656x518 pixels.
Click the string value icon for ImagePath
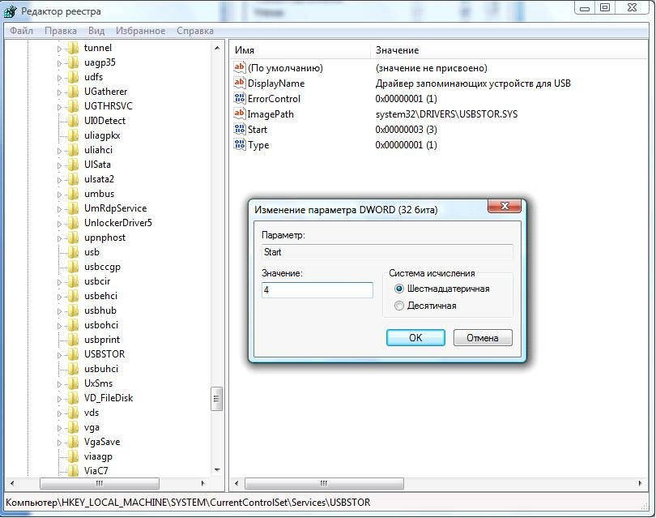click(x=239, y=113)
